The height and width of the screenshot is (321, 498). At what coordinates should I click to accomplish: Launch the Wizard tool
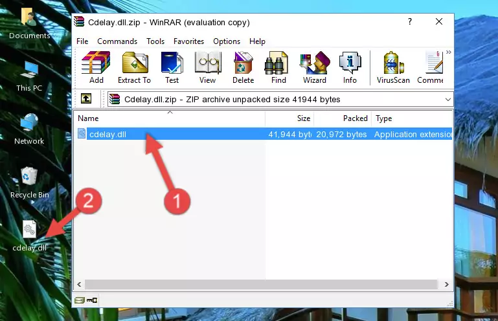click(315, 67)
